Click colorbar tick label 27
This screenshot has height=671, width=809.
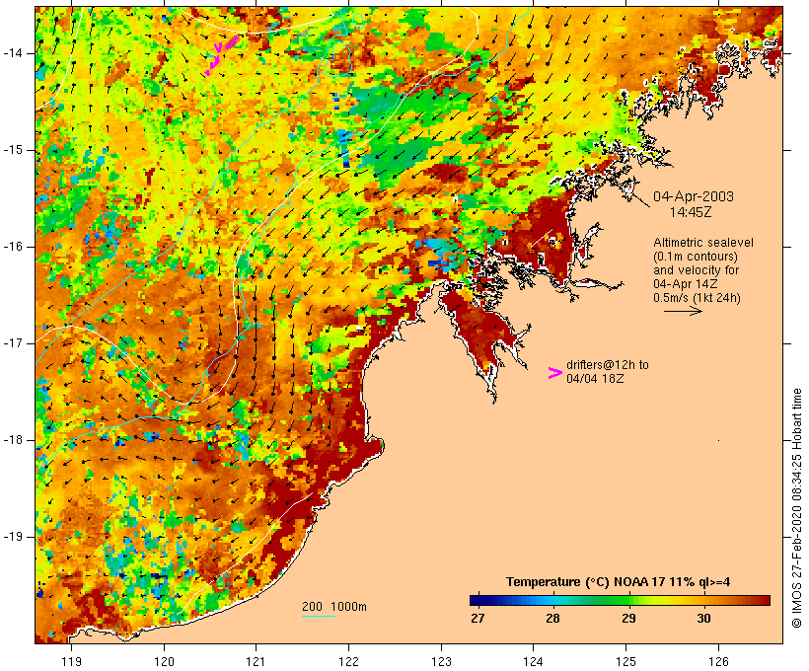coord(478,618)
